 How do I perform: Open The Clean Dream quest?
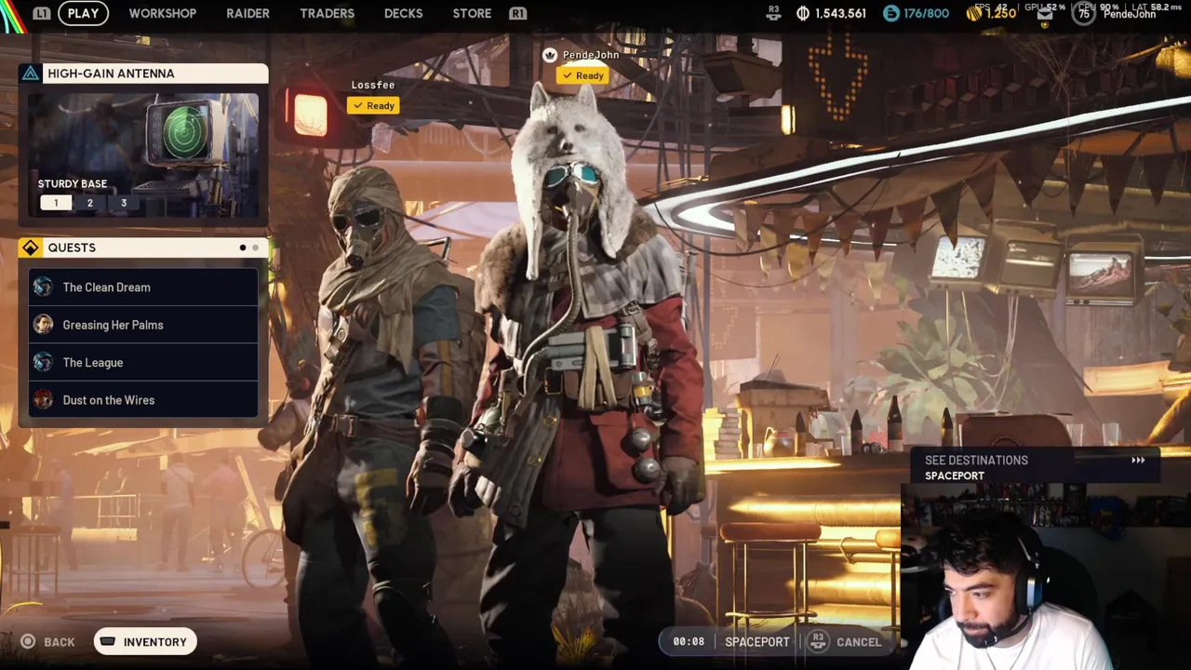tap(143, 288)
